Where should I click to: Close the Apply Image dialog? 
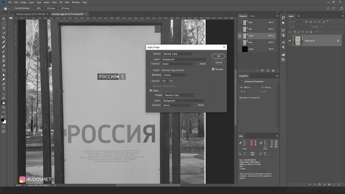pos(224,47)
